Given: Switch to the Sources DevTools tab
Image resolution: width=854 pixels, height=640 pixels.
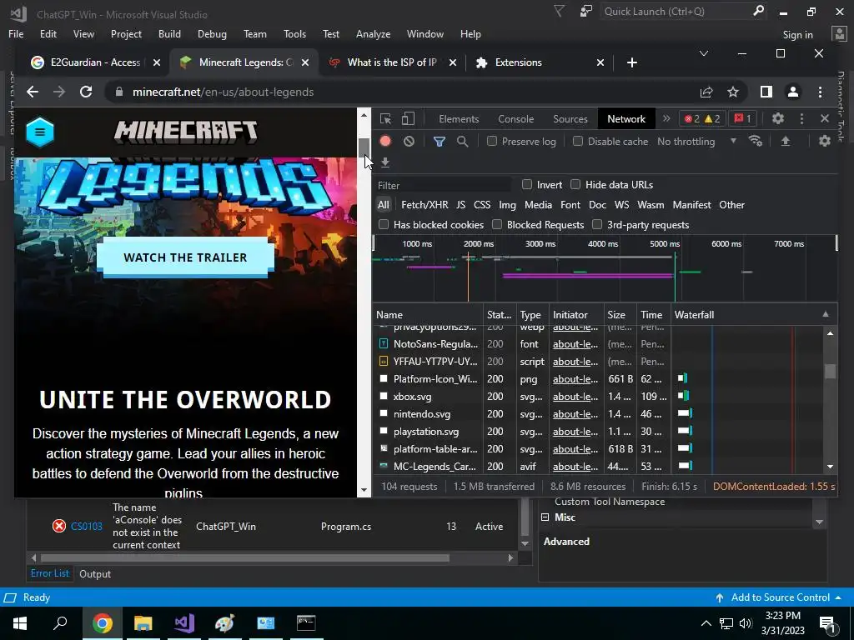Looking at the screenshot, I should tap(570, 118).
